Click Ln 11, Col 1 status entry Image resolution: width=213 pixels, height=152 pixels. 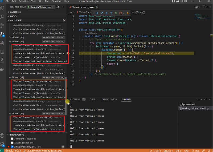[155, 151]
